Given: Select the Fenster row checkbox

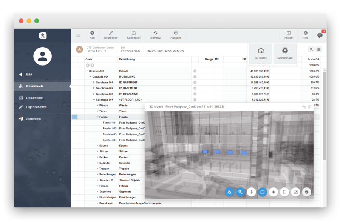Looking at the screenshot, I should tap(74, 117).
